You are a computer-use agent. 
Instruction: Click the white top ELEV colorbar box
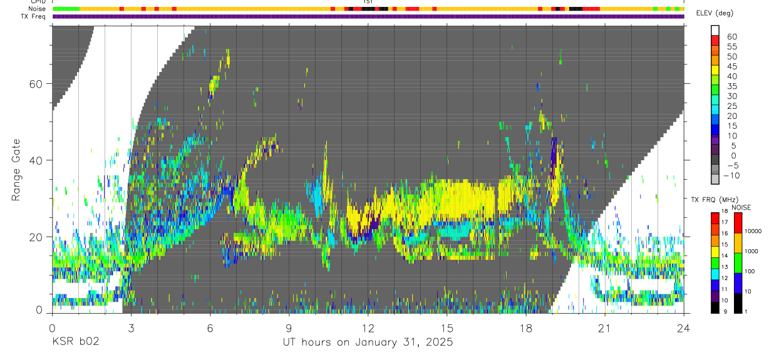coord(715,29)
